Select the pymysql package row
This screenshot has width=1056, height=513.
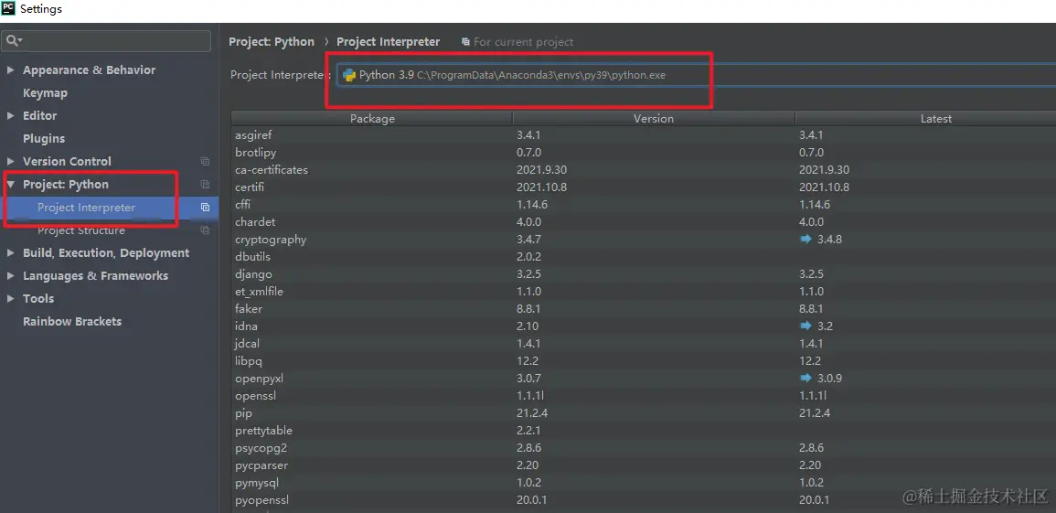[x=643, y=483]
